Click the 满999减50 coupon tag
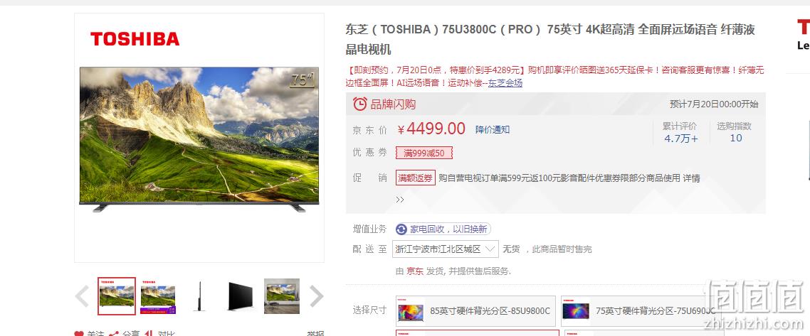810x336 pixels. [424, 153]
